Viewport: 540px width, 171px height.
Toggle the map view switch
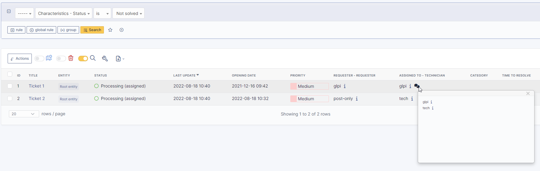pos(39,59)
